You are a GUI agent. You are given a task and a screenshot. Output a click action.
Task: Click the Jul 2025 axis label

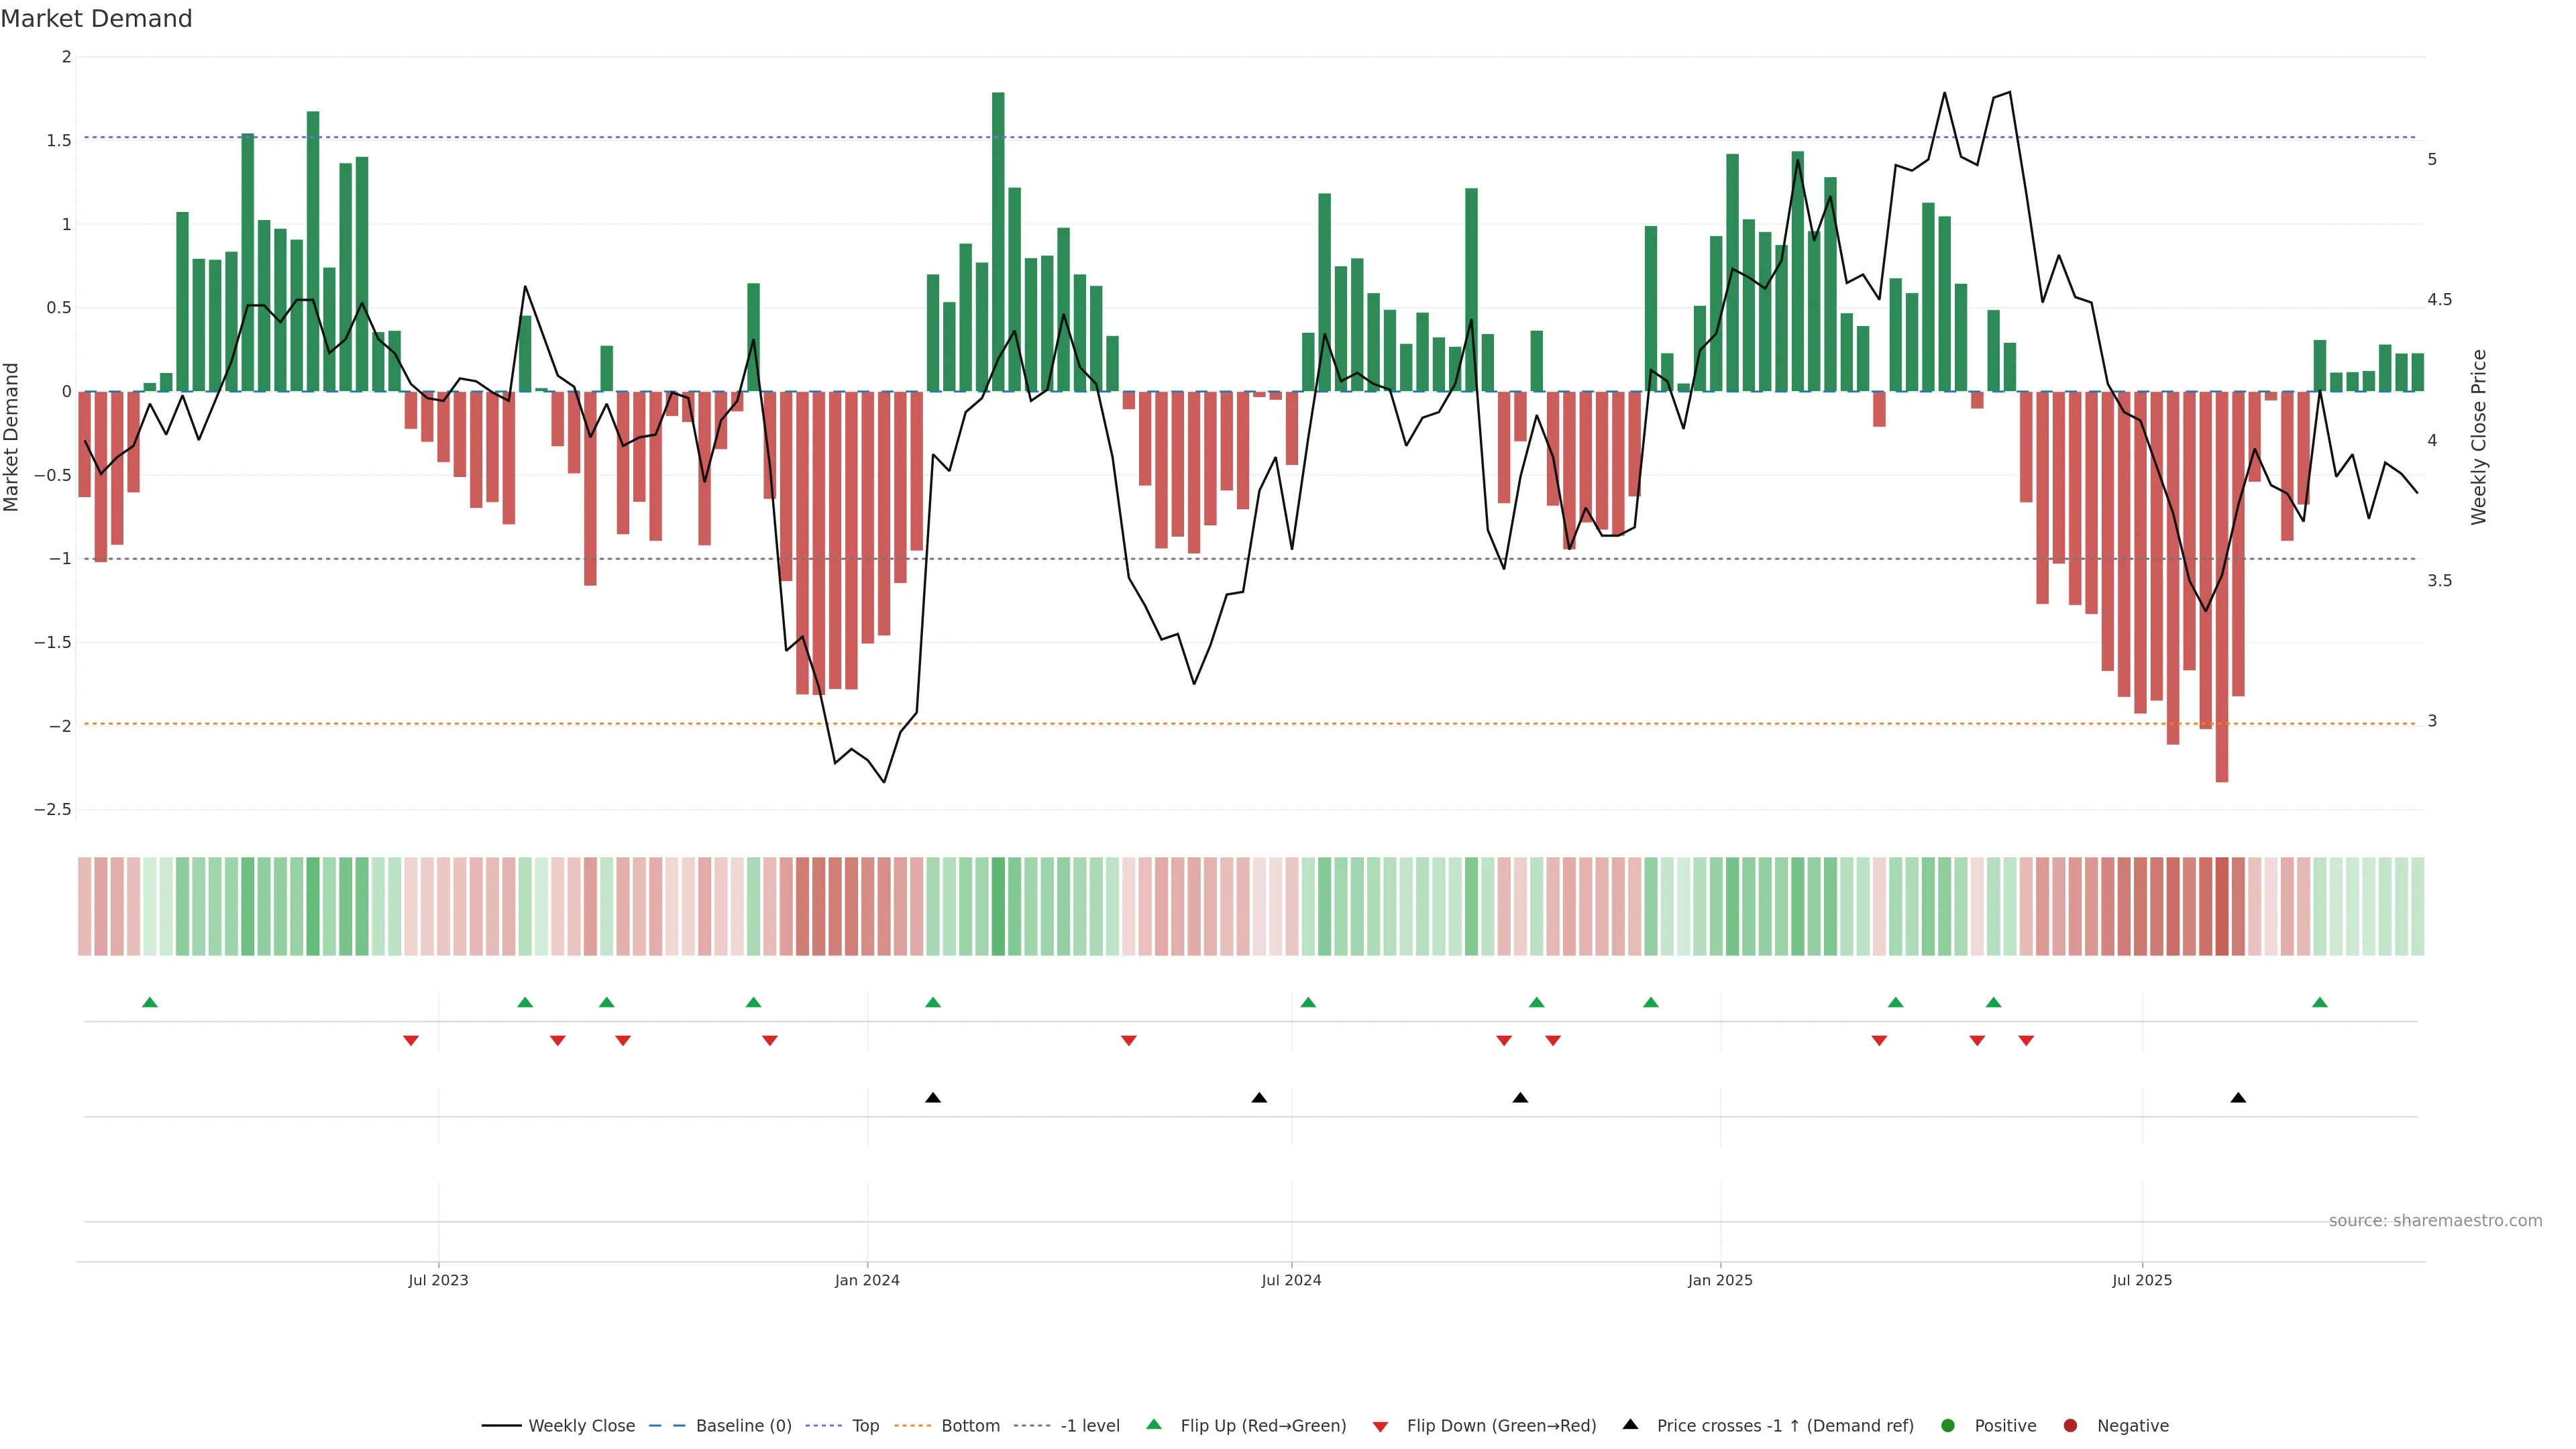(x=2142, y=1280)
